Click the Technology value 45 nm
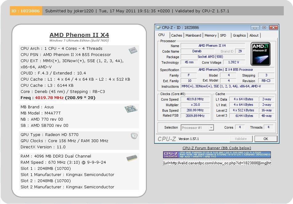 tap(189, 62)
